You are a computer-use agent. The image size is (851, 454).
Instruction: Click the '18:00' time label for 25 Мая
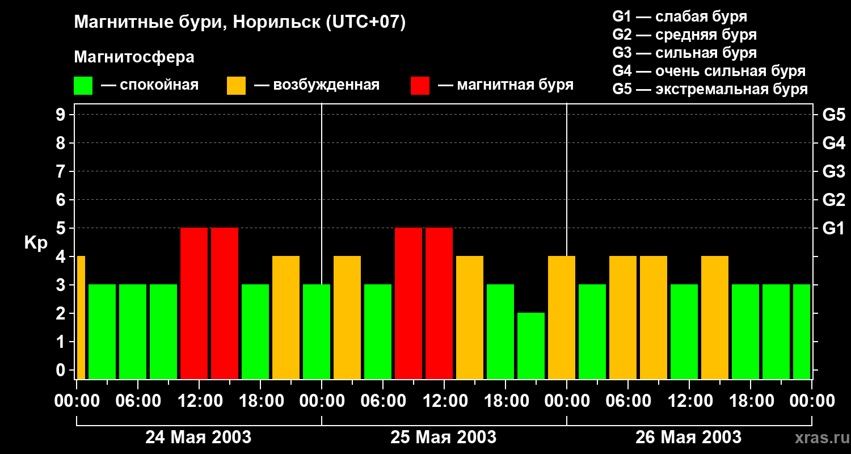[505, 401]
